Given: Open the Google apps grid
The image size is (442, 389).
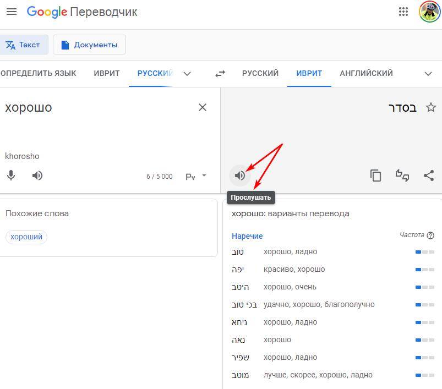Looking at the screenshot, I should (x=403, y=12).
